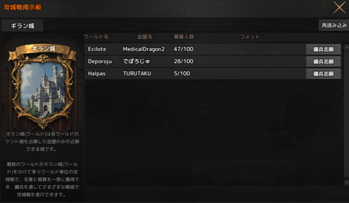Select the ギラン城 tab
The height and width of the screenshot is (203, 349).
point(22,26)
